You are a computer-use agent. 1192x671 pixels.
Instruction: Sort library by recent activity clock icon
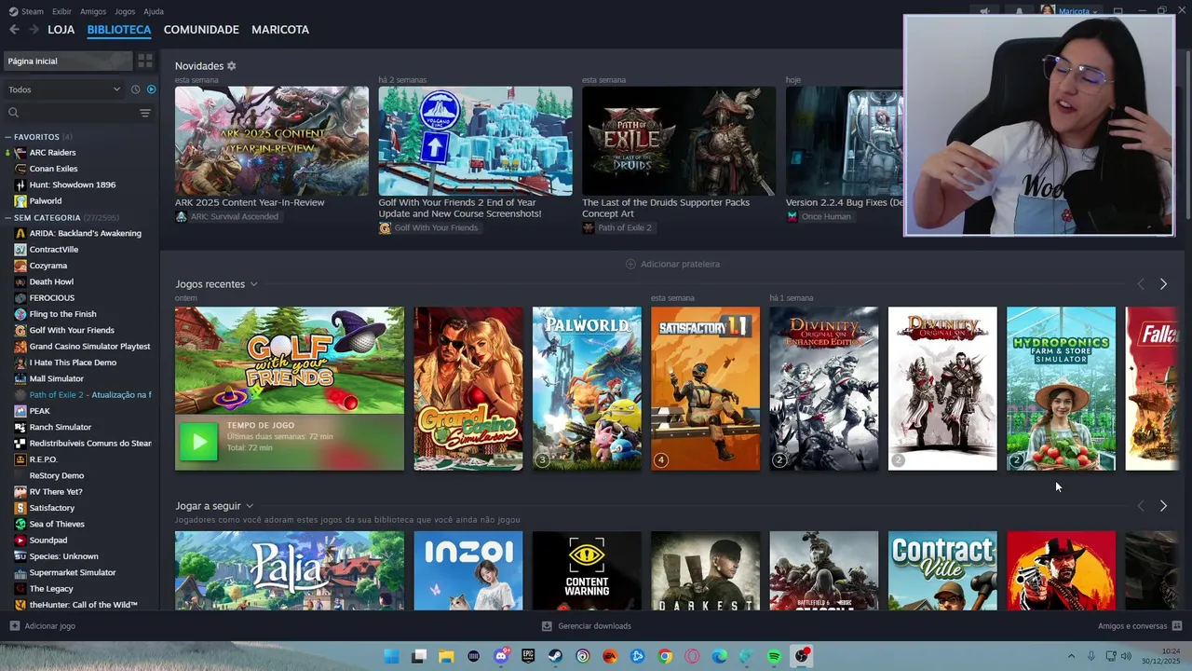tap(135, 89)
